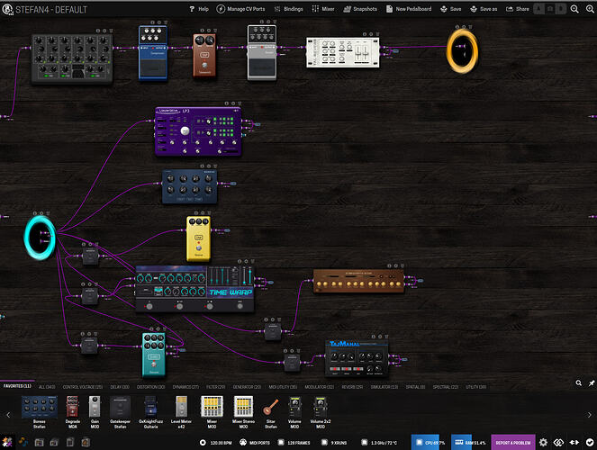Show more plugins with the right arrow

(x=590, y=415)
